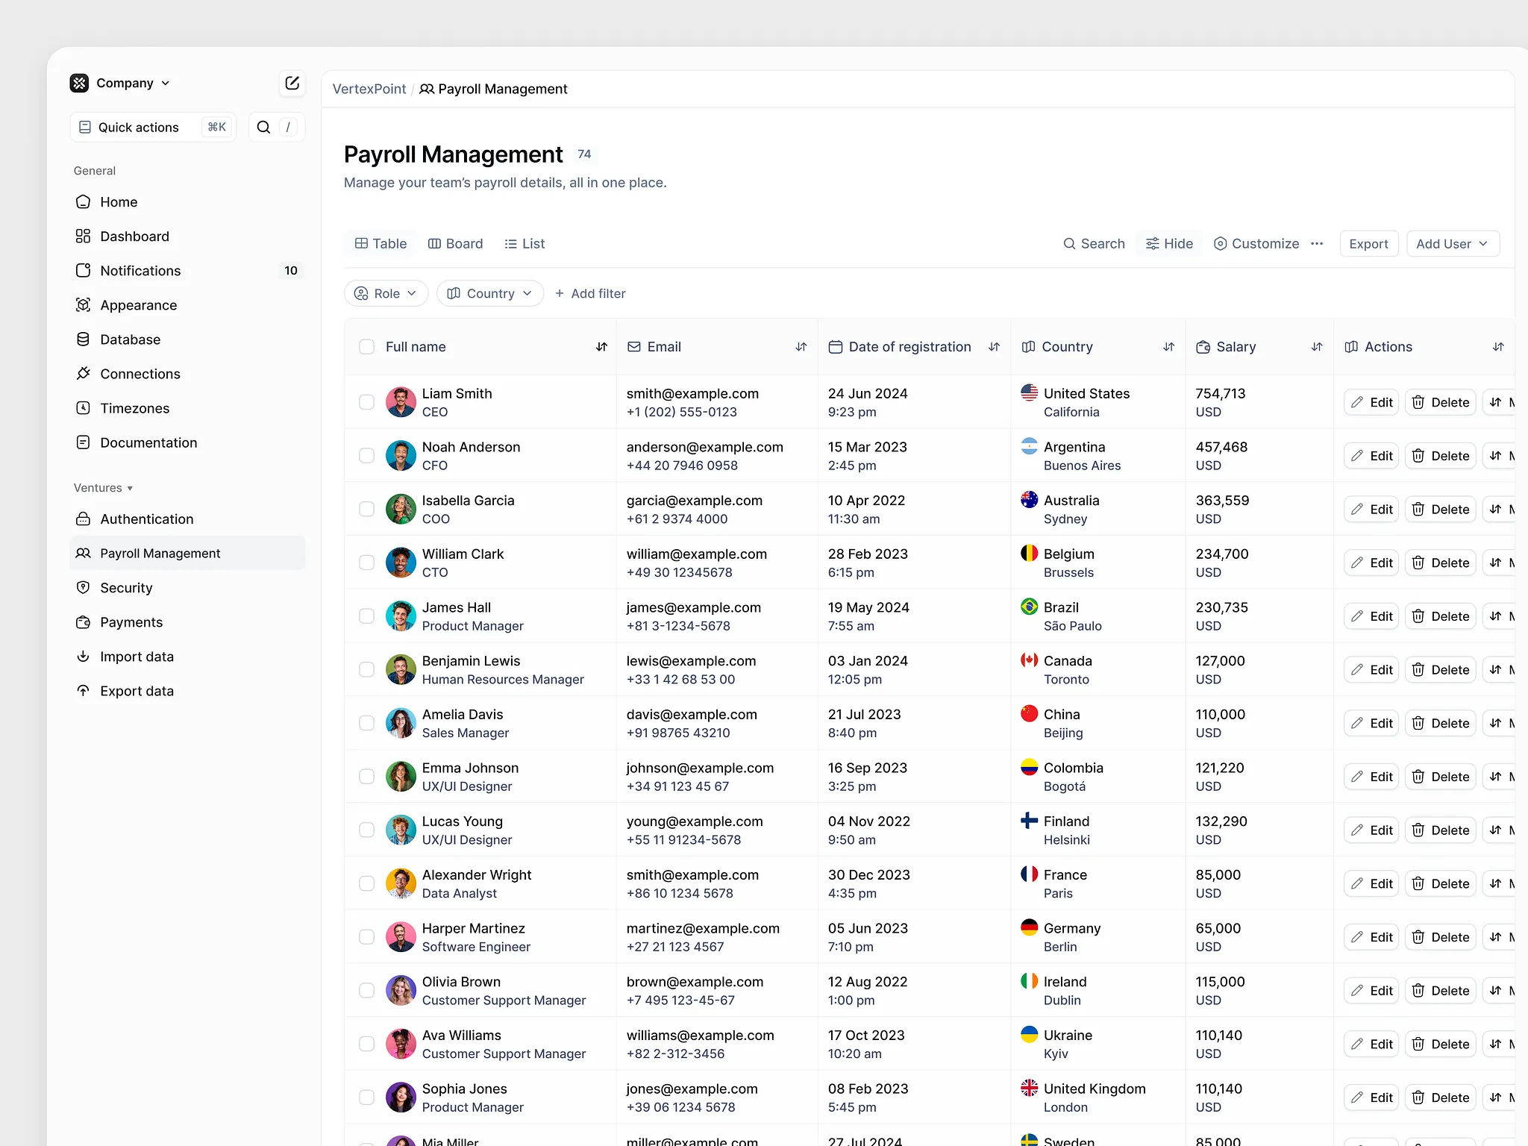The width and height of the screenshot is (1528, 1146).
Task: Click the Quick actions ⌘K field
Action: [x=153, y=127]
